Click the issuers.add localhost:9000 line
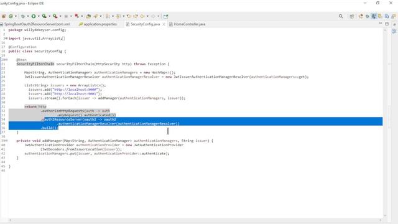 tap(65, 90)
